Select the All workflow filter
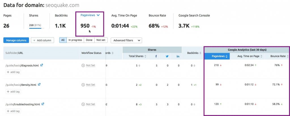The image size is (290, 116). tap(63, 40)
